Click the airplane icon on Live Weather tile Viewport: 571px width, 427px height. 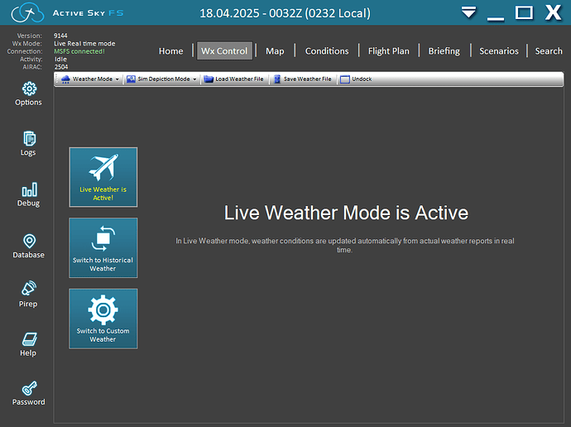103,167
